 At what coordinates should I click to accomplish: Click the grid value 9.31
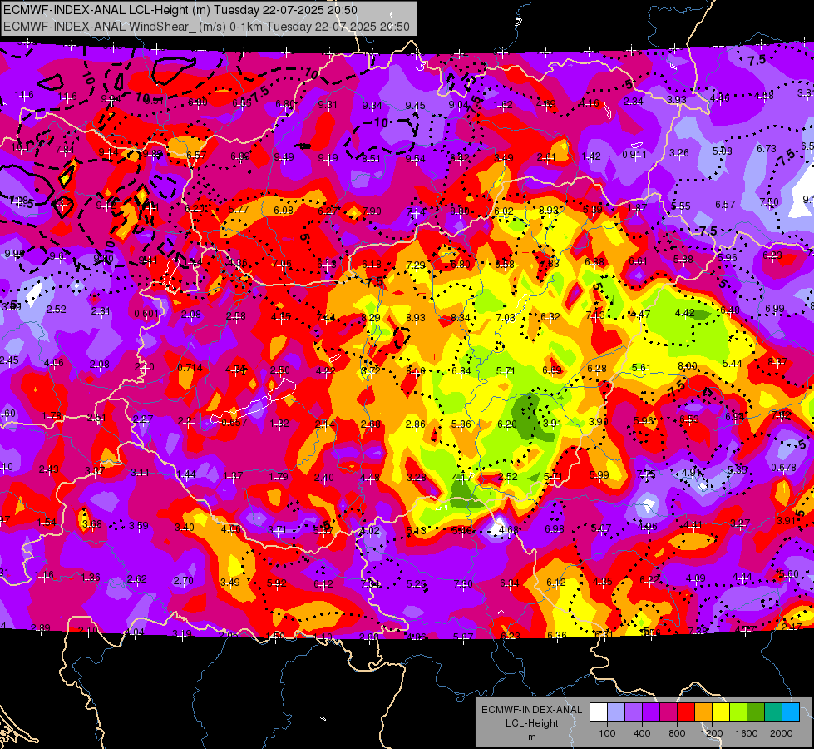[327, 105]
